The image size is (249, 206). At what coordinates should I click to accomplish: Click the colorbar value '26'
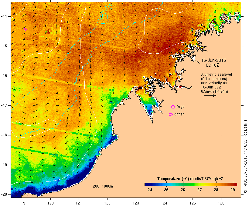[183, 190]
